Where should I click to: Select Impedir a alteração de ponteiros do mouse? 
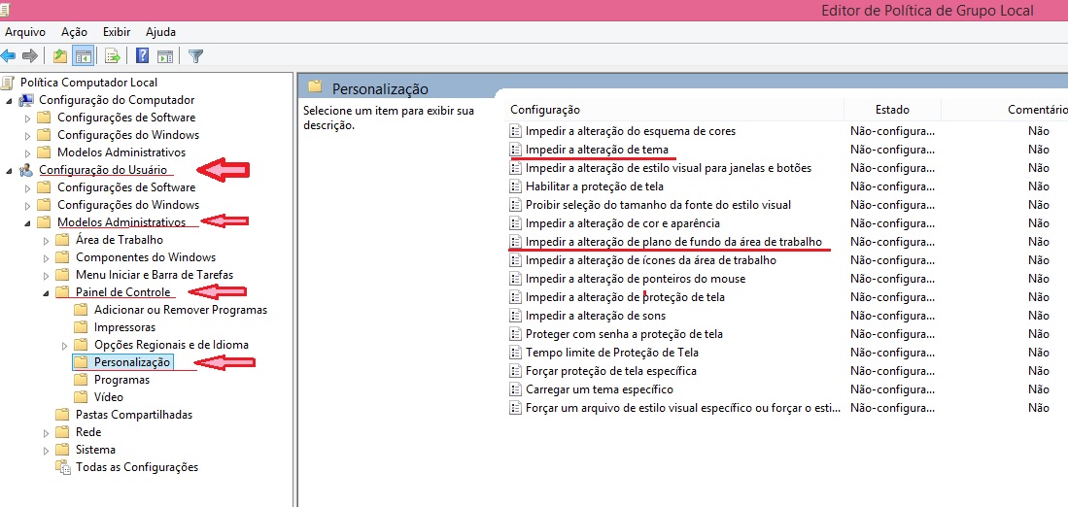636,279
